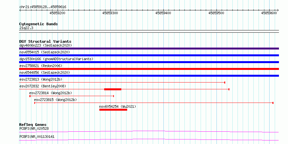Open variant label dgv1530n166 (gnomADStructuralVariants)

(x=56, y=59)
